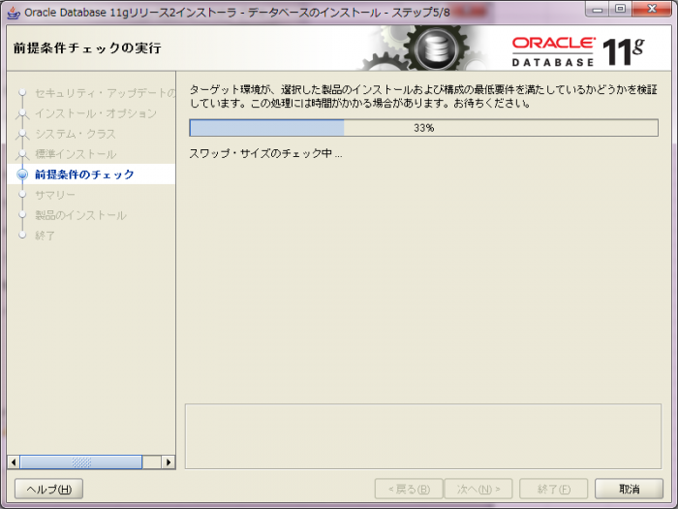Screen dimensions: 678x509
Task: Click the スワップ・サイズのチェック中 status text
Action: [265, 153]
